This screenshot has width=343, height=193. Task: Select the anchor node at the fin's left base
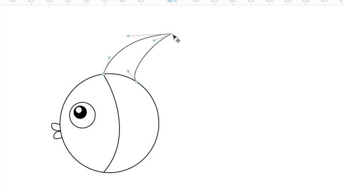pyautogui.click(x=103, y=74)
